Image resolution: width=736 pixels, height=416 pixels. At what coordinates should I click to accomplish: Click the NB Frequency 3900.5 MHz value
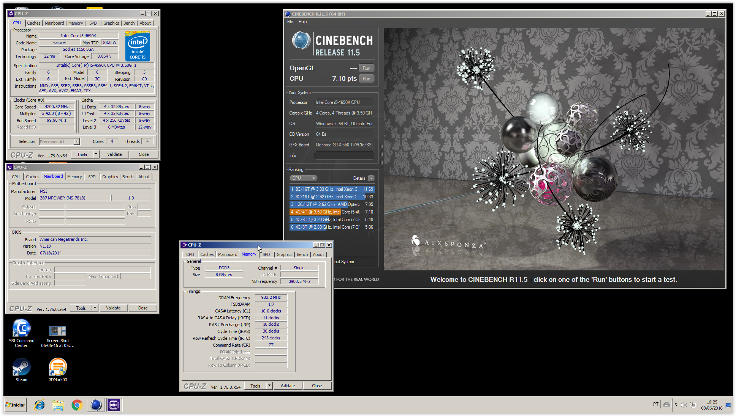point(299,281)
